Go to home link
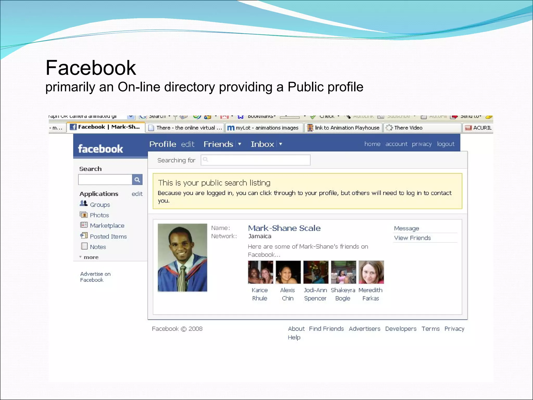Screen dimensions: 533x400 click(372, 144)
